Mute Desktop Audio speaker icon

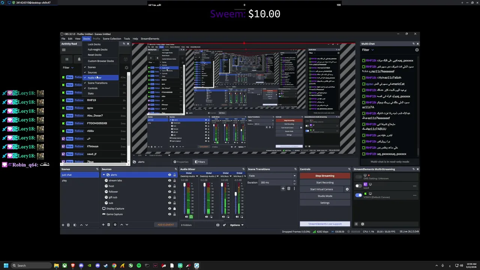[187, 217]
